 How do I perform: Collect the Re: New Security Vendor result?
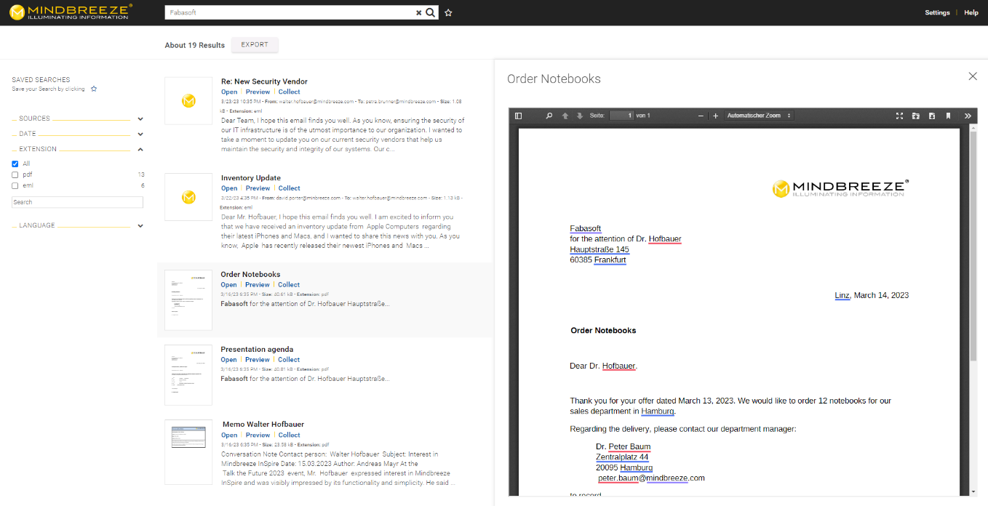pos(289,92)
